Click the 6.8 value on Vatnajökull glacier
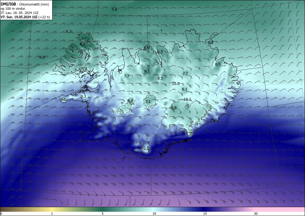This screenshot has height=216, width=305. pos(174,108)
